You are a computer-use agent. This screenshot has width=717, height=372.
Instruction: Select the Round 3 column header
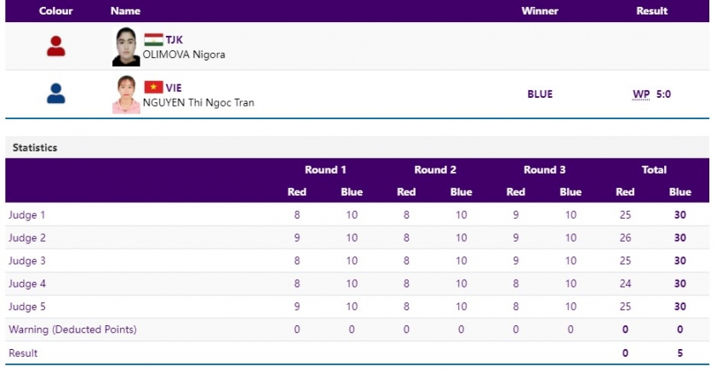[544, 170]
